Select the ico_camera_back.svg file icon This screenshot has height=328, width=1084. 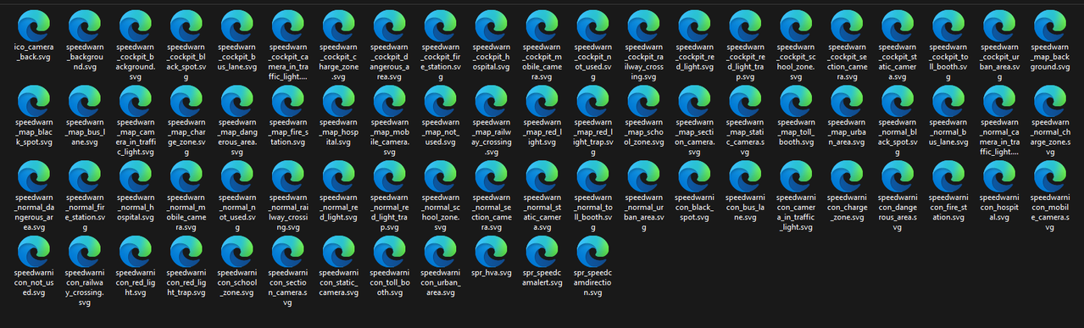tap(34, 25)
